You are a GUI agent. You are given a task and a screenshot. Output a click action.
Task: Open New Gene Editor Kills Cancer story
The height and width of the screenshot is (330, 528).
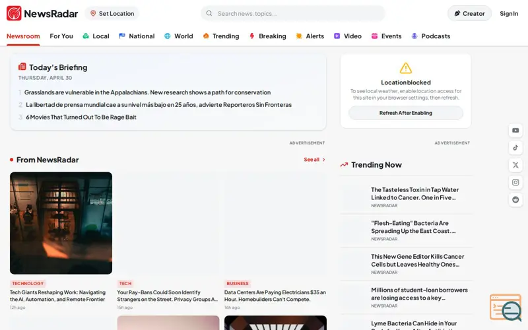tap(418, 260)
